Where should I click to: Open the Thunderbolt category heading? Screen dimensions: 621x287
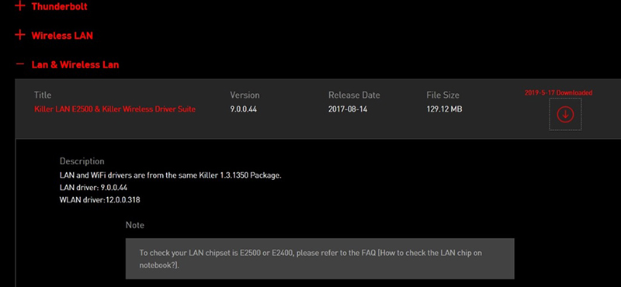(60, 6)
